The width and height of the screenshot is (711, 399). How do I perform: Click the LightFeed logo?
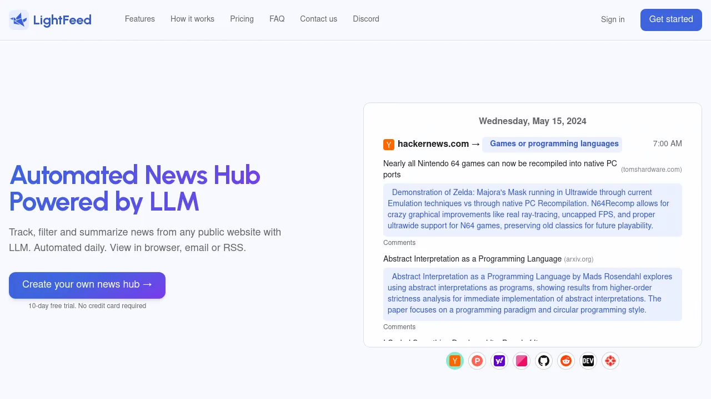point(50,20)
